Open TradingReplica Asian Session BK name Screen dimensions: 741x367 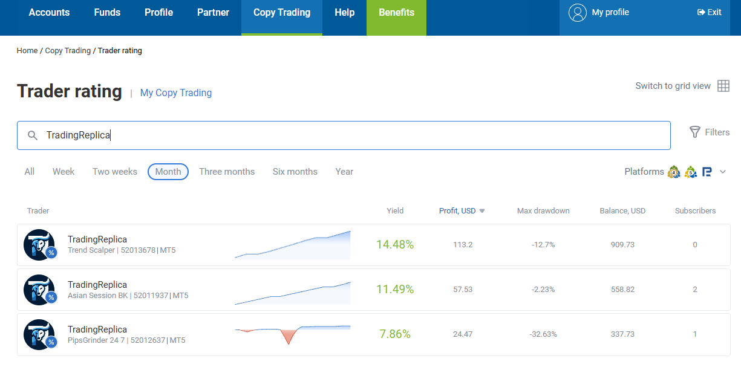(97, 285)
